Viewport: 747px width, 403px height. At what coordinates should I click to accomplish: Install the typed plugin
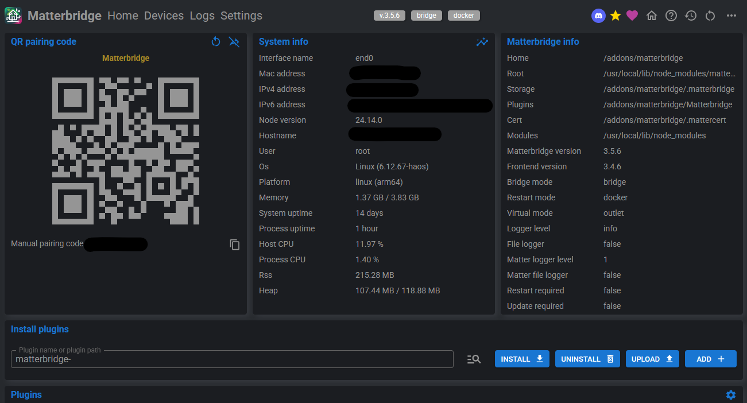[521, 359]
